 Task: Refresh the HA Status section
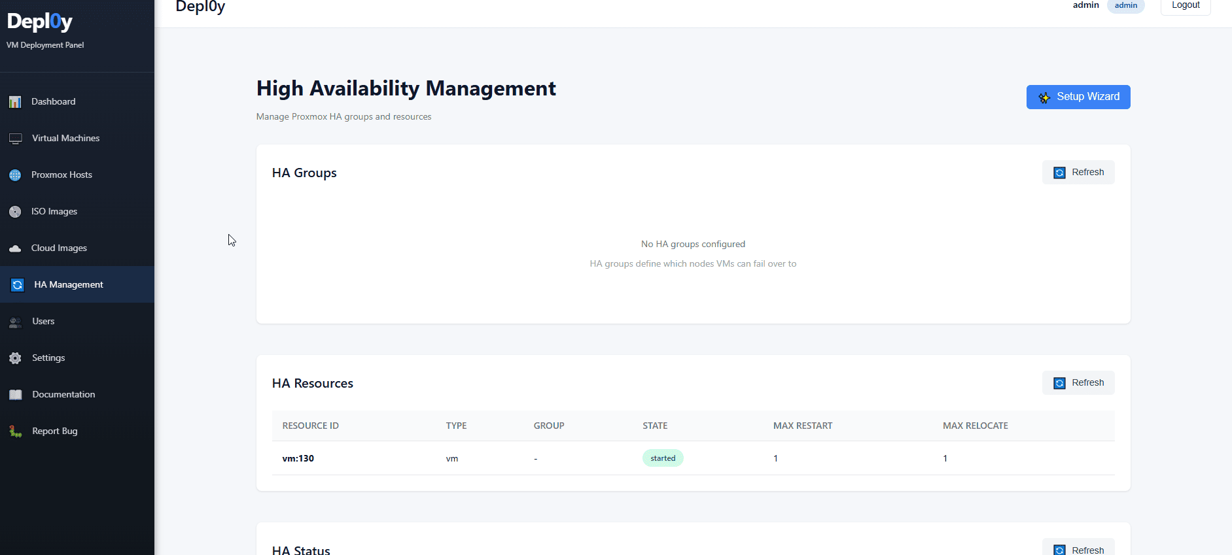(1078, 548)
